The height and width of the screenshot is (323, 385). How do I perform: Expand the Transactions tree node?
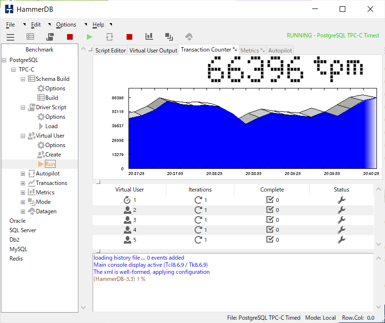tap(23, 183)
